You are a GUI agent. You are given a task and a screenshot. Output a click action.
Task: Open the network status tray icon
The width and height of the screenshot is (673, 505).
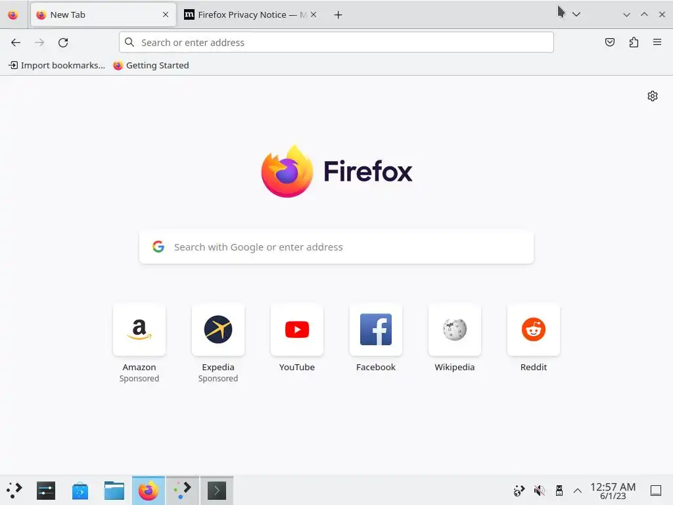click(519, 491)
